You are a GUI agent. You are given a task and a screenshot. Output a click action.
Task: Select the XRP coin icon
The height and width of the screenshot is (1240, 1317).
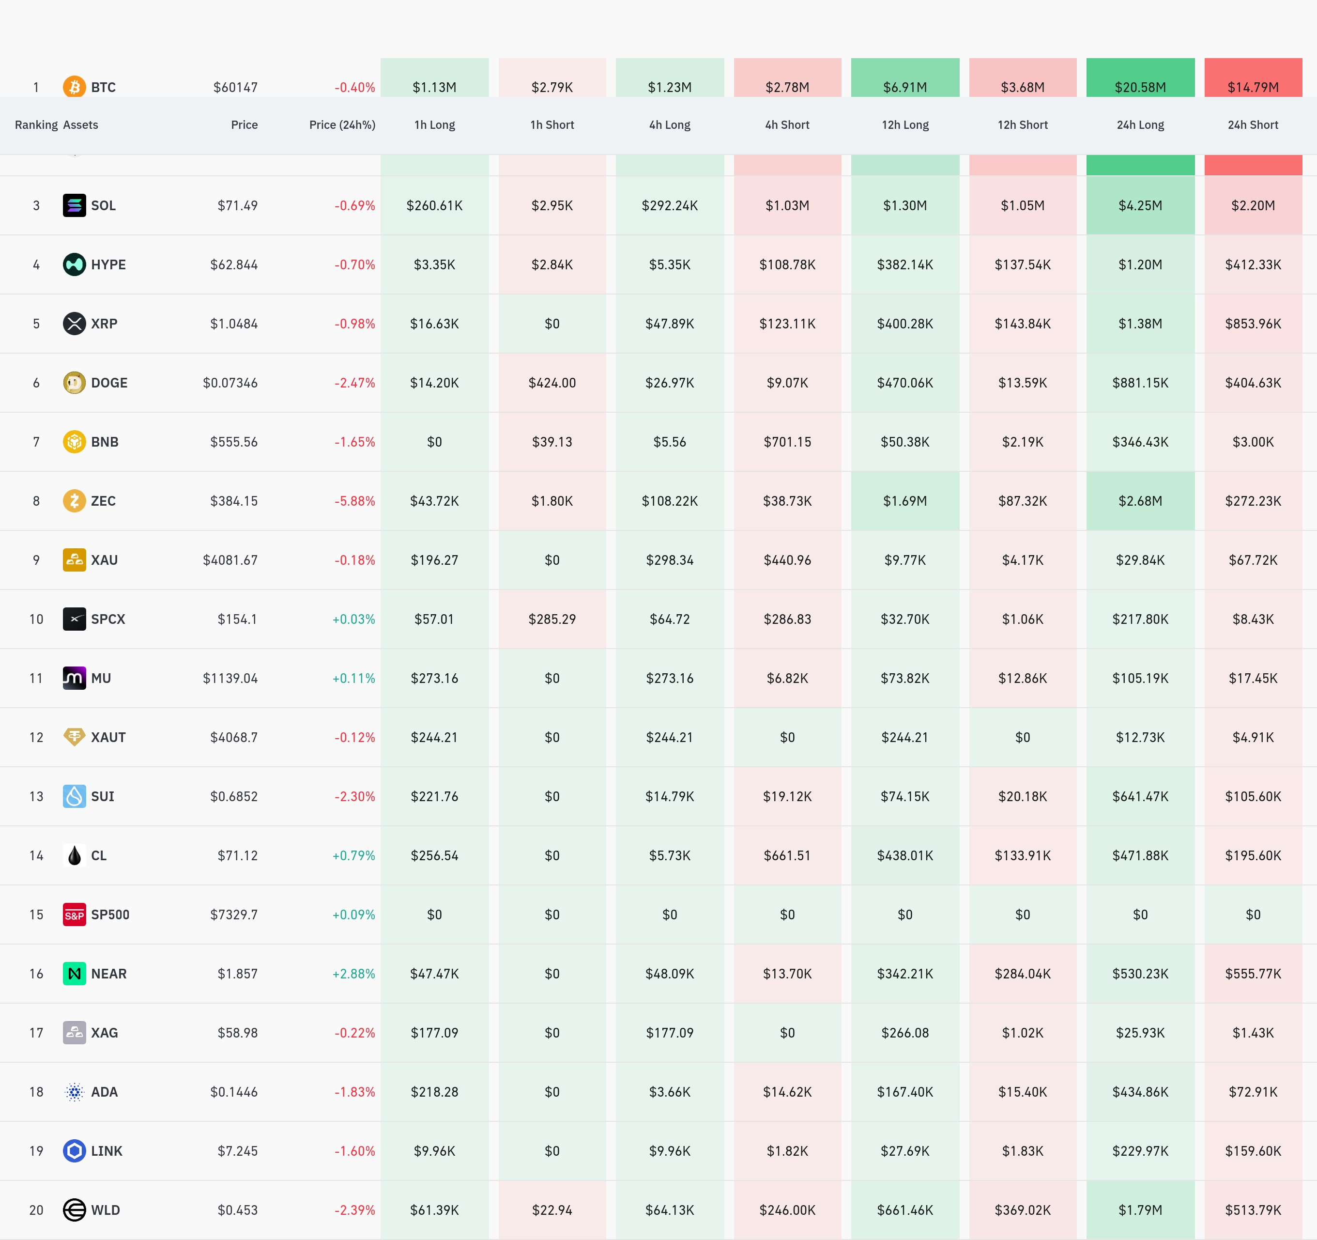(74, 324)
